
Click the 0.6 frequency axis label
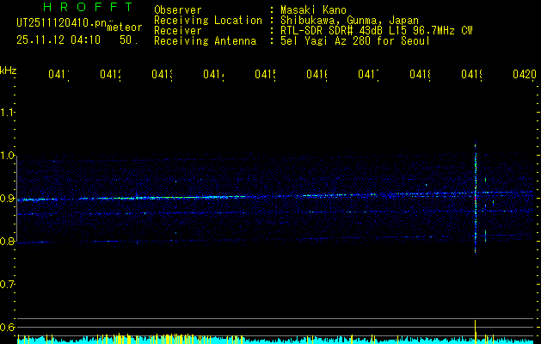8,327
